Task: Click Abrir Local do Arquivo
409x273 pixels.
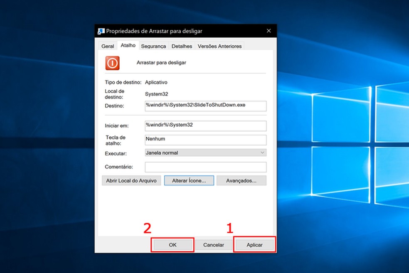Action: [131, 180]
